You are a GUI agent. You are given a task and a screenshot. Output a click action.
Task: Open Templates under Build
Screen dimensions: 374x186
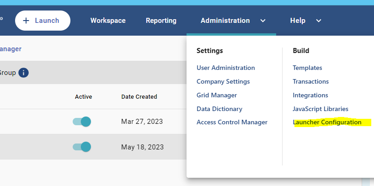307,68
